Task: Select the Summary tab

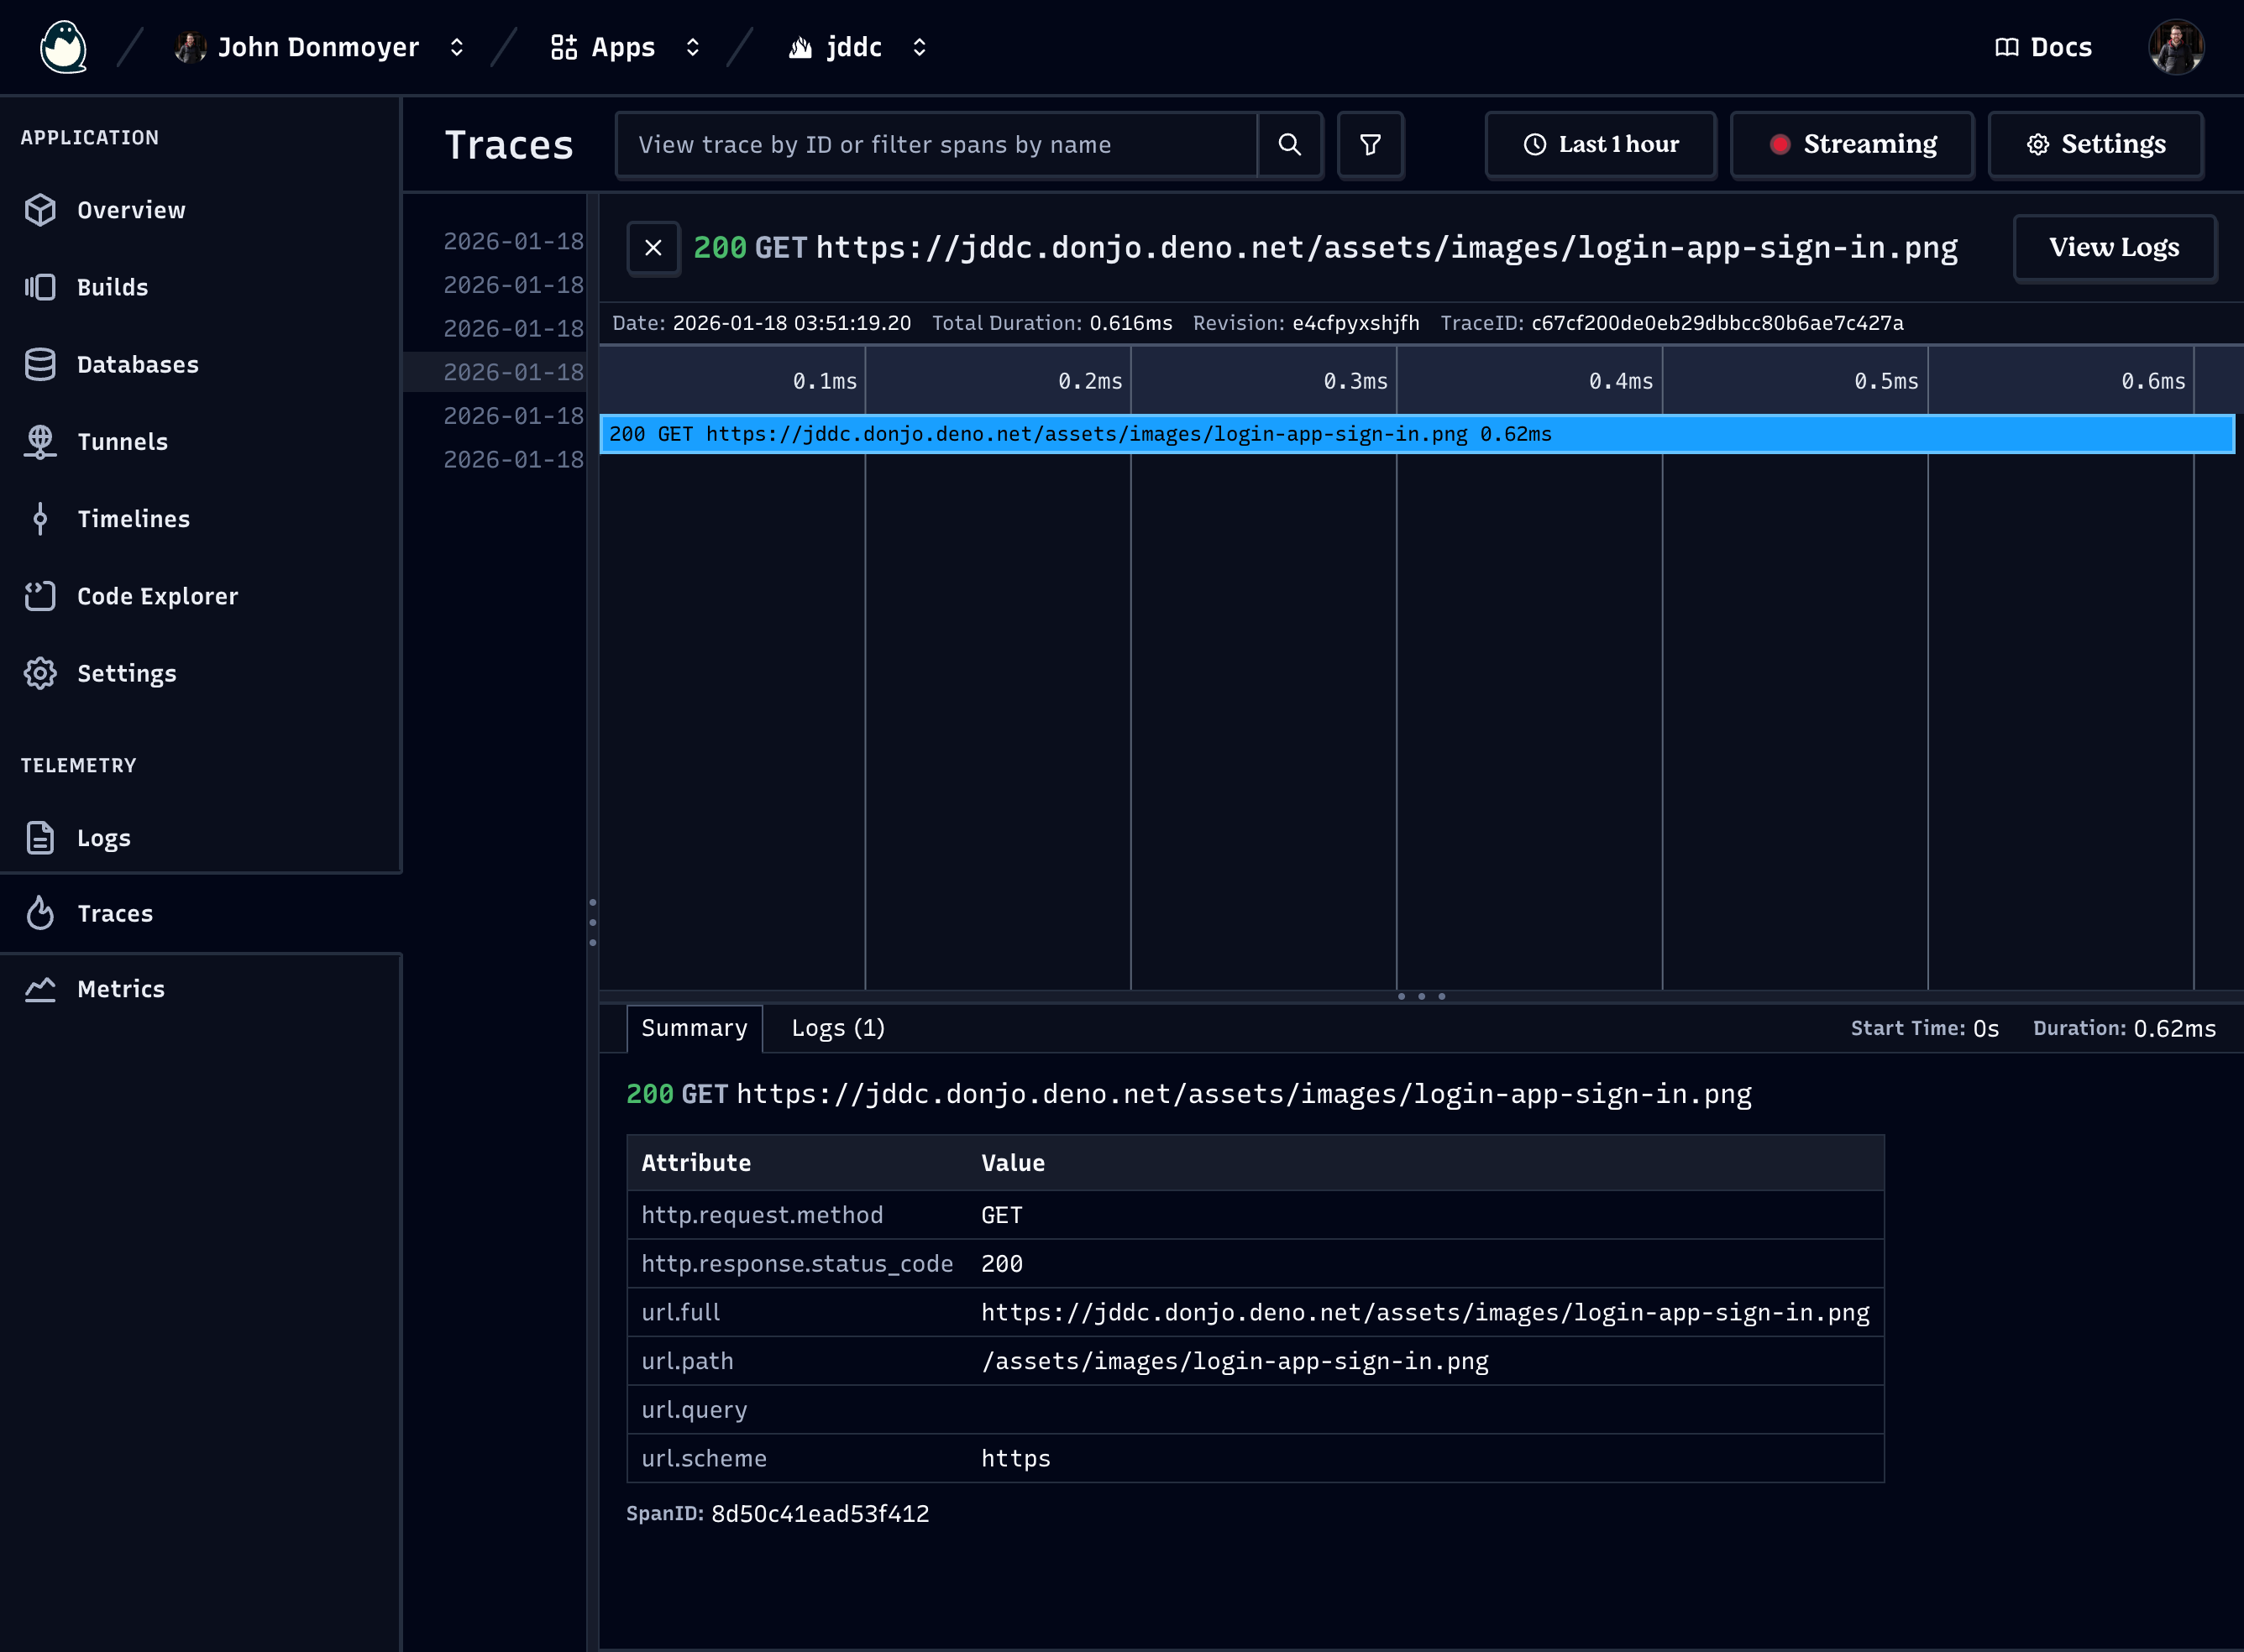Action: (694, 1028)
